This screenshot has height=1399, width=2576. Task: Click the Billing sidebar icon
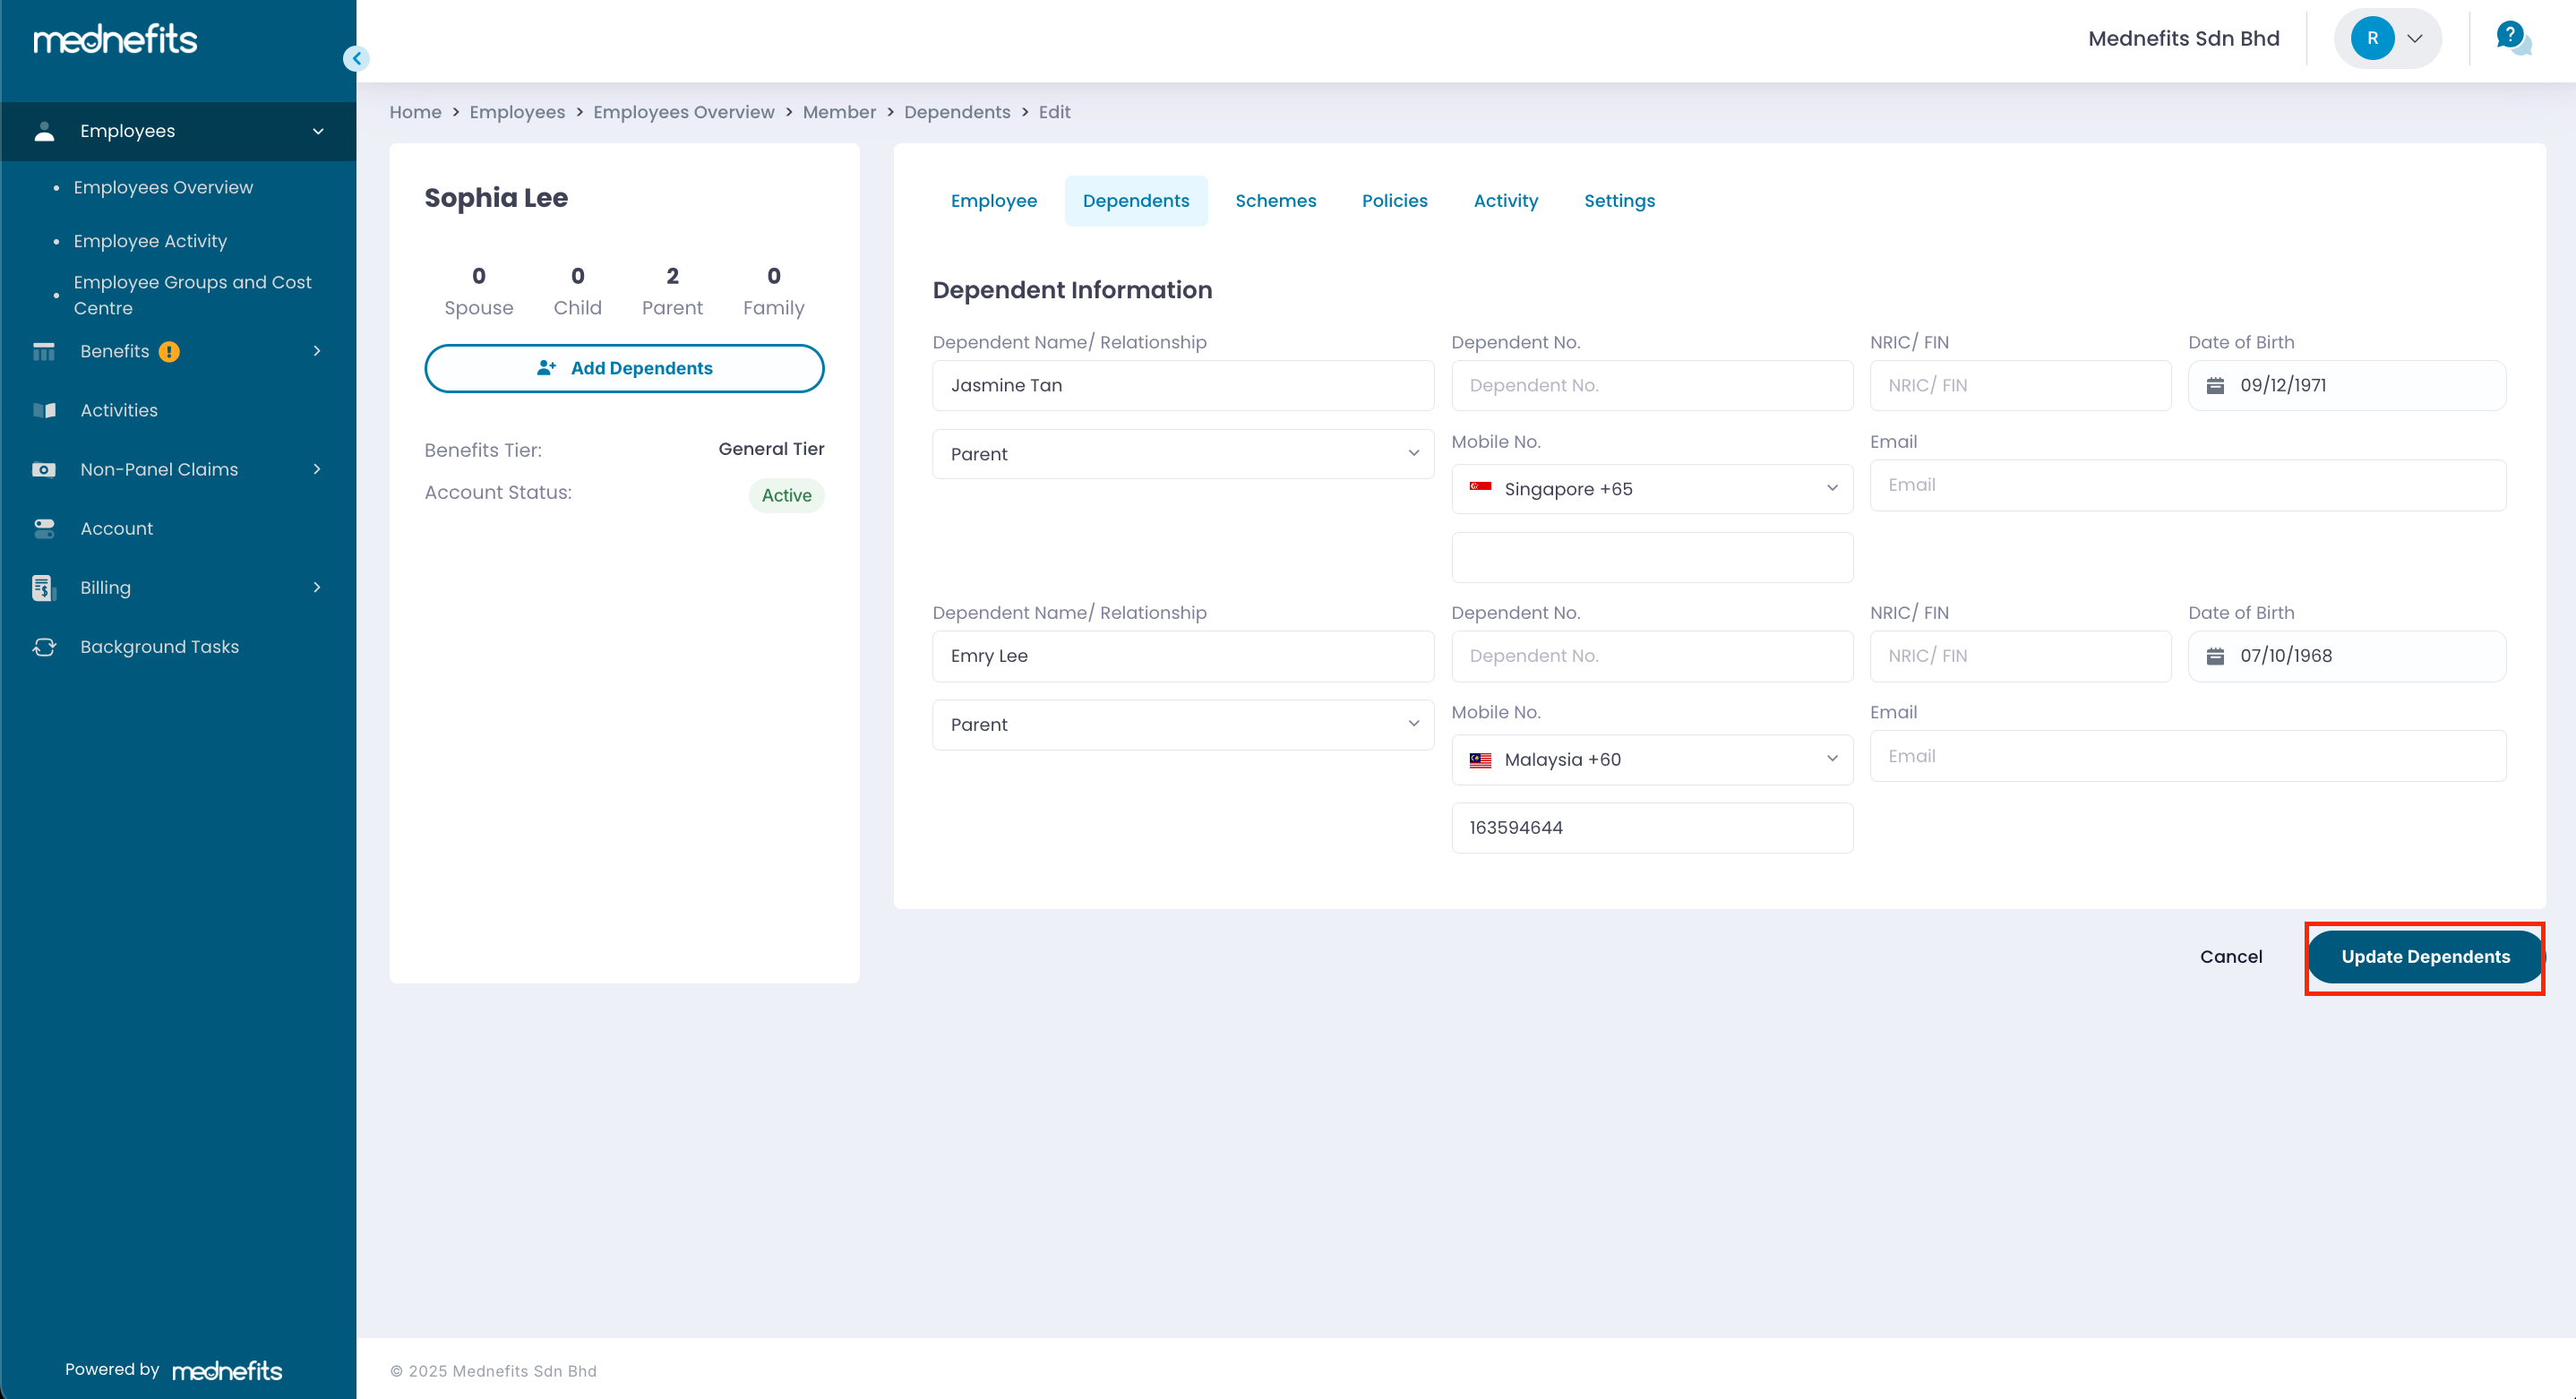click(x=43, y=588)
